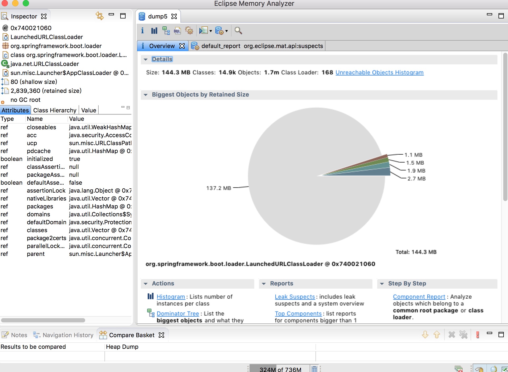This screenshot has width=508, height=372.
Task: Switch to the Class Hierarchy tab
Action: click(x=55, y=110)
